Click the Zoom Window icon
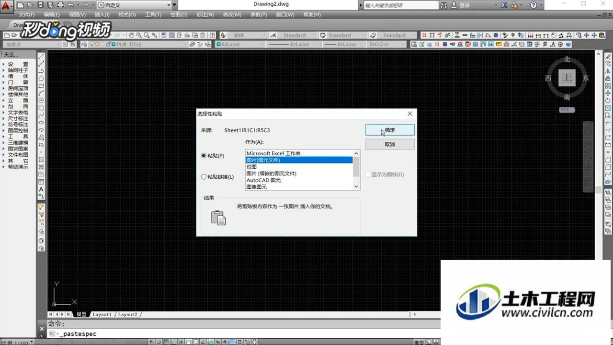The image size is (613, 345). pos(147,35)
